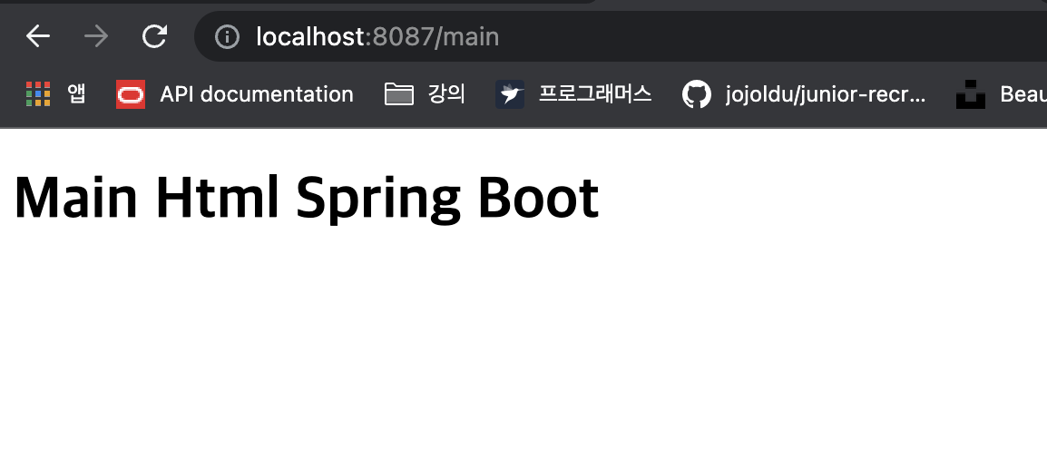Focus the localhost:8087/main address field
The height and width of the screenshot is (459, 1047).
click(x=621, y=36)
